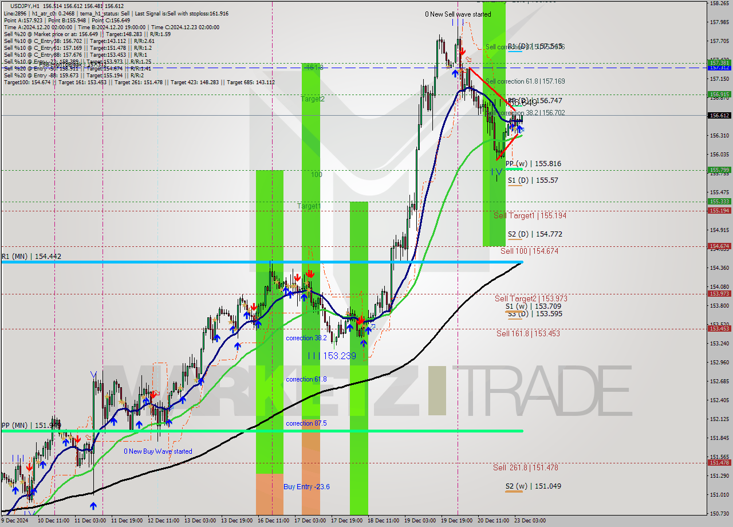Click the '9 Dec 2024' time axis label
733x527 pixels.
[14, 521]
